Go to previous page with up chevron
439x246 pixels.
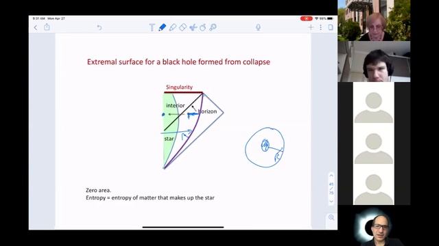(x=331, y=176)
